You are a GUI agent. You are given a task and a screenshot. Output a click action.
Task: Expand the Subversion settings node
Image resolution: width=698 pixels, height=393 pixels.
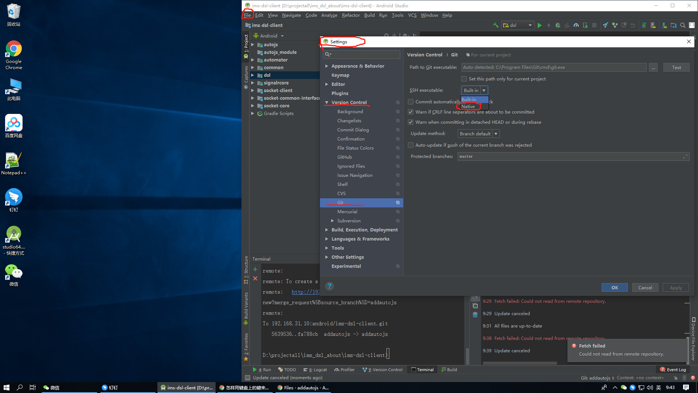pos(332,221)
